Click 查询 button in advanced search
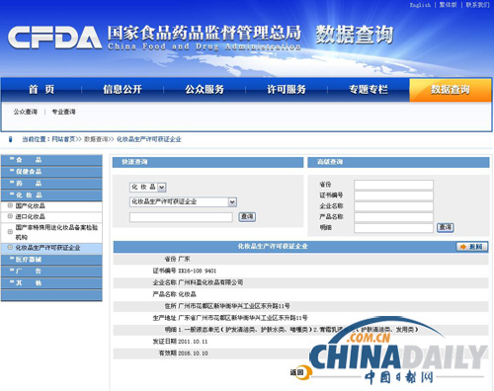The height and width of the screenshot is (391, 494). click(x=446, y=227)
